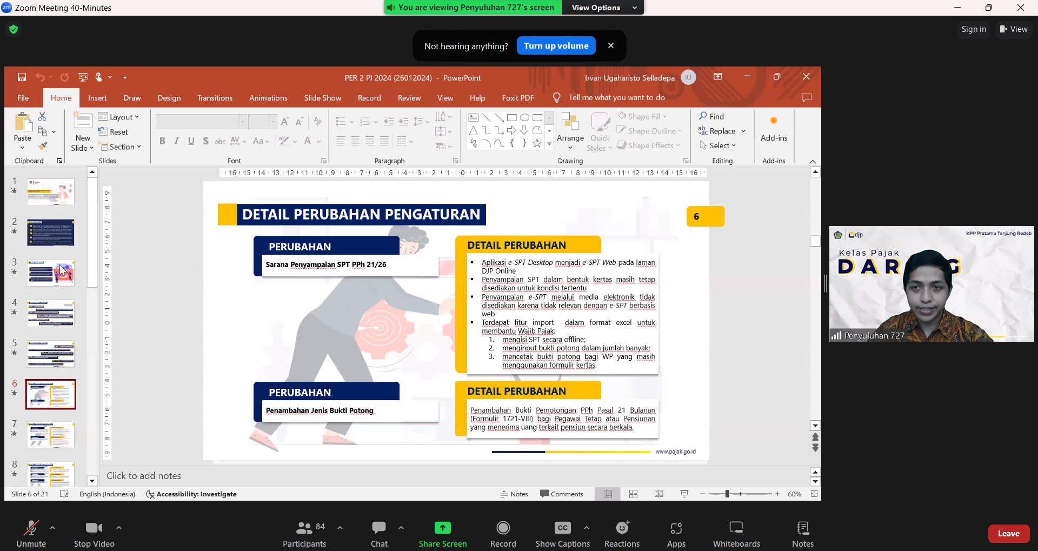This screenshot has height=551, width=1038.
Task: Stop Video camera toggle
Action: (94, 533)
